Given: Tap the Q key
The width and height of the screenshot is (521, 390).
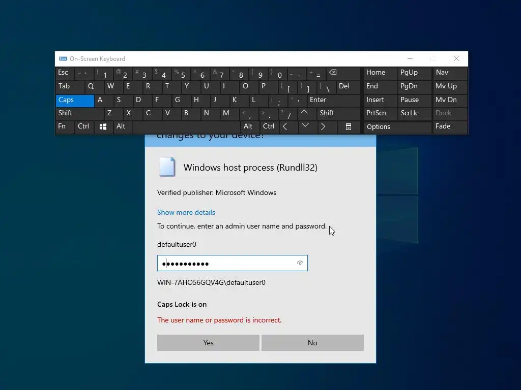Looking at the screenshot, I should (x=94, y=87).
